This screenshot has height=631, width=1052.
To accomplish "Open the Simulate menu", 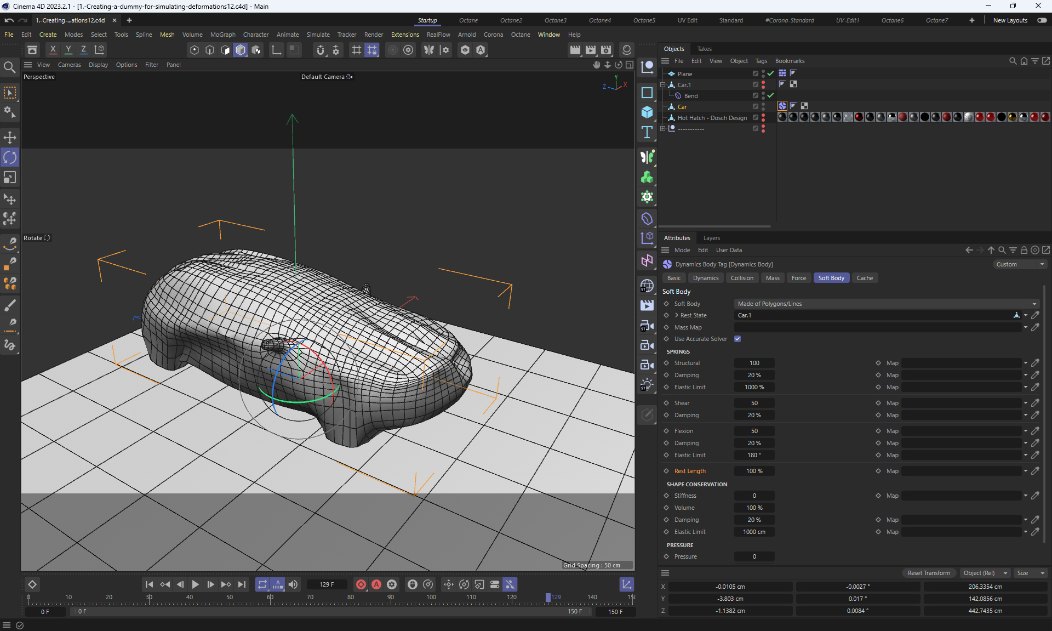I will tap(318, 35).
